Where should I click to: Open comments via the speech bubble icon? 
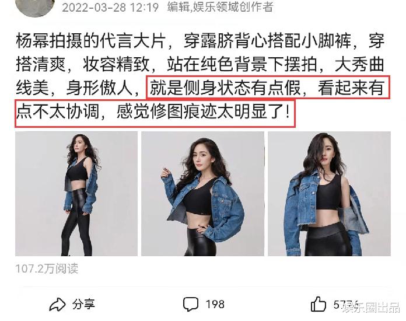pyautogui.click(x=191, y=305)
